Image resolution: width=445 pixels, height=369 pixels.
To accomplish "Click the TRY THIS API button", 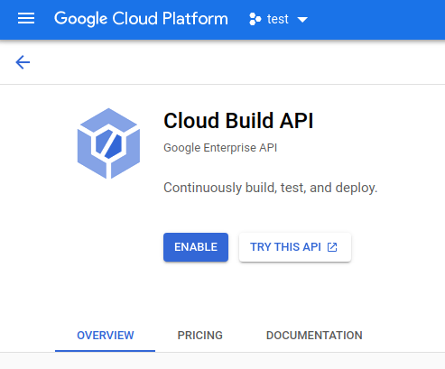I will point(295,247).
